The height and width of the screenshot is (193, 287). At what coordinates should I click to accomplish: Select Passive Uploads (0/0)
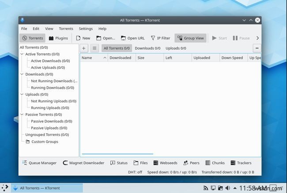point(49,128)
